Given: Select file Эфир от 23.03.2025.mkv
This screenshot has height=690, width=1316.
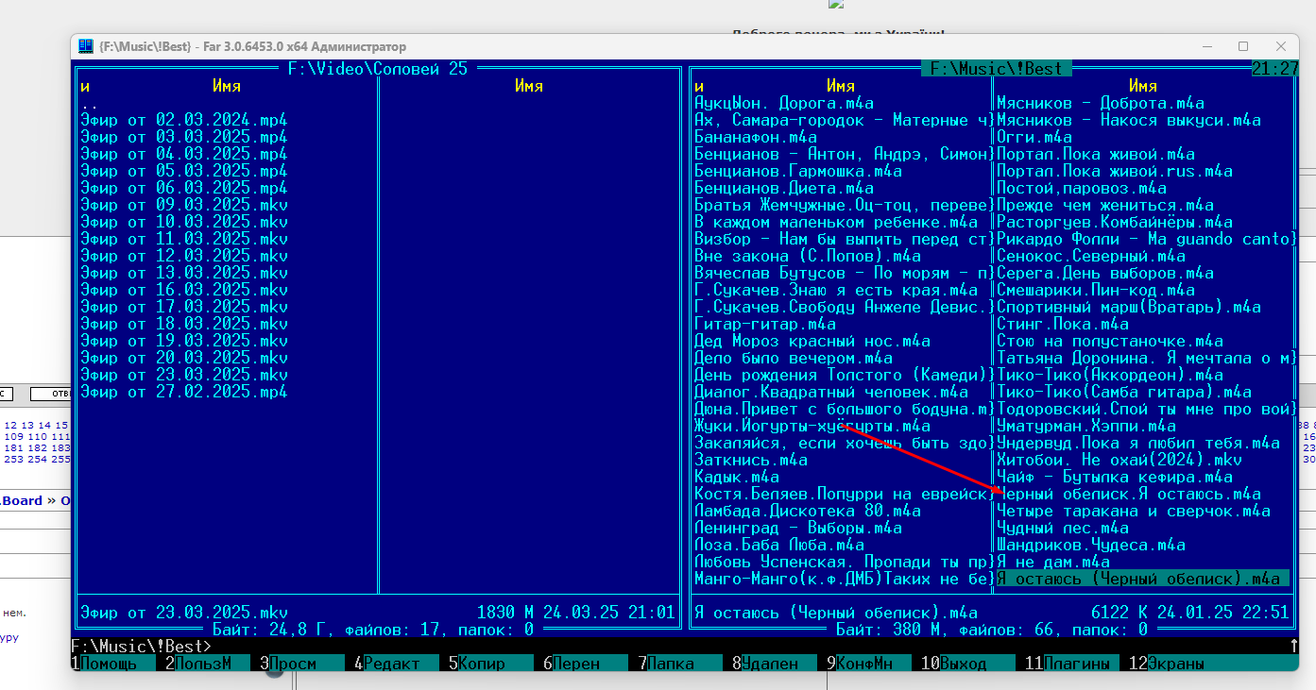Looking at the screenshot, I should click(184, 375).
